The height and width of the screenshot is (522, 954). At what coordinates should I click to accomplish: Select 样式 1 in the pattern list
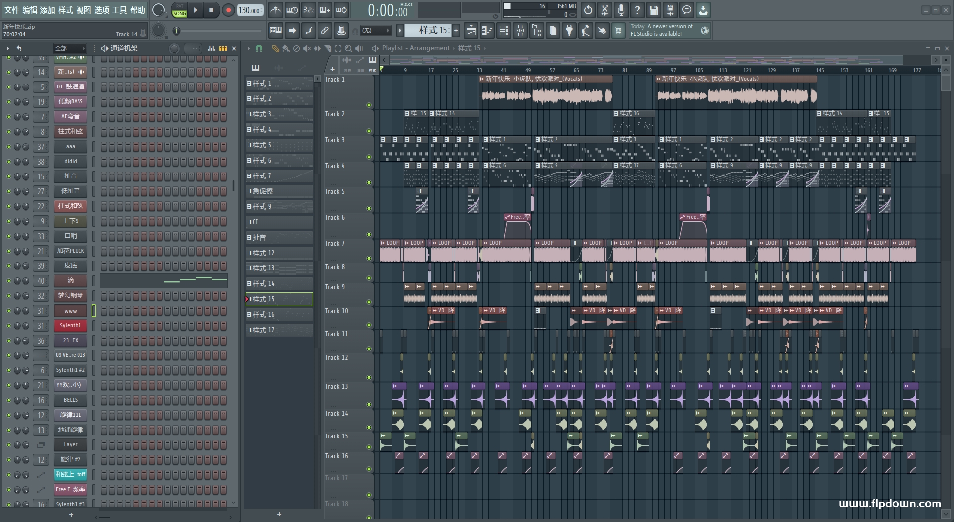click(279, 84)
